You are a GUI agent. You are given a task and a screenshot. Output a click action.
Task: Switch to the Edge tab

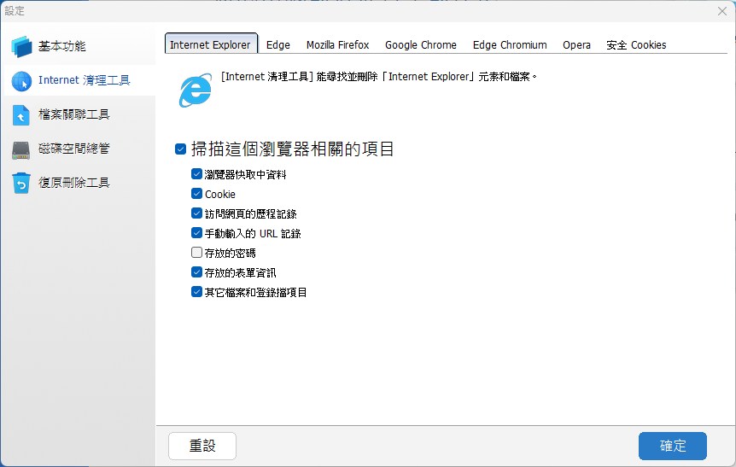point(277,44)
